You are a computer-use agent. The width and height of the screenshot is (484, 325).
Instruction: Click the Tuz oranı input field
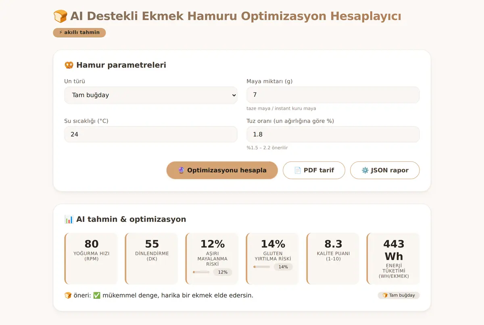333,134
